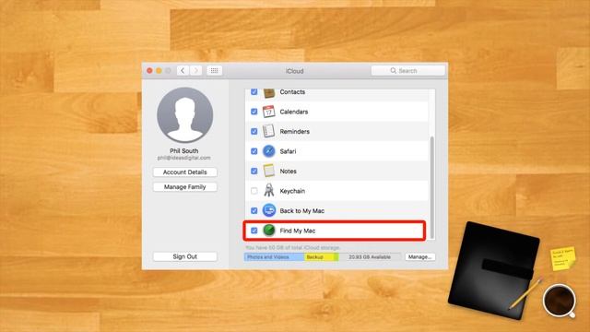The image size is (590, 332).
Task: Click the account email address text
Action: coord(184,158)
